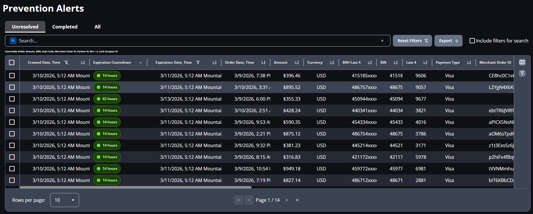Switch to the Completed tab
The width and height of the screenshot is (533, 214).
[x=65, y=27]
